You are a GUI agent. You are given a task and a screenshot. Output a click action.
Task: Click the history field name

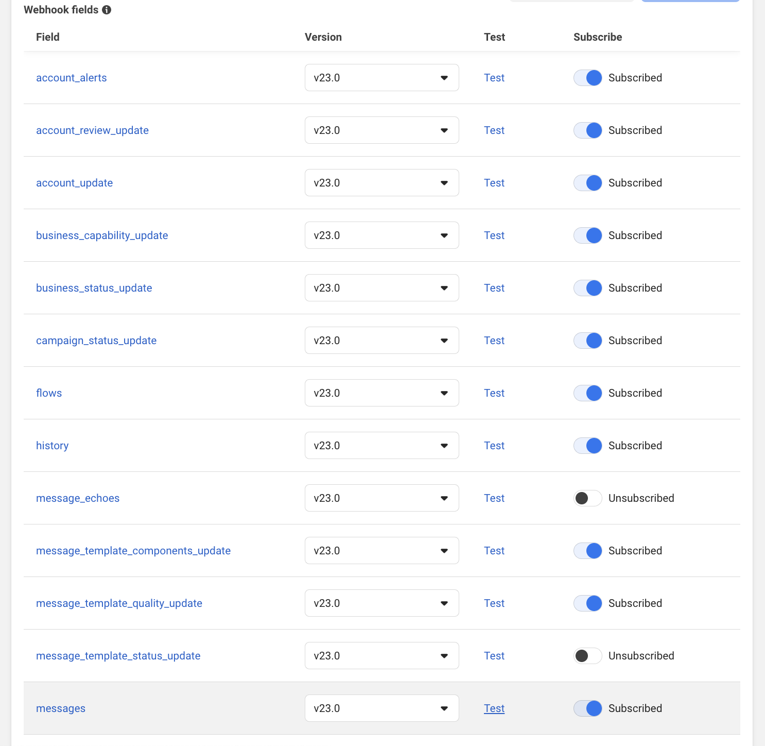coord(52,446)
